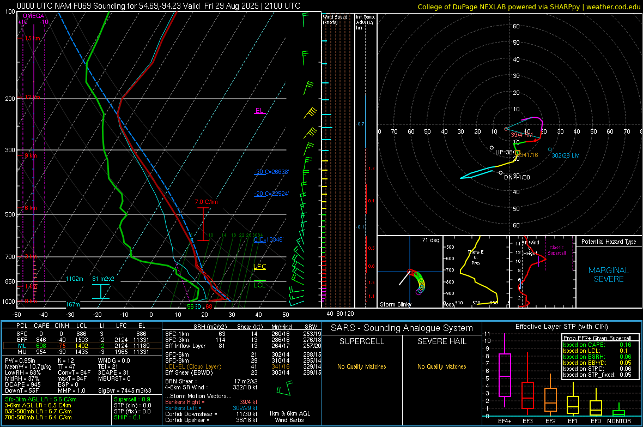Click the red 7.0 C/km lapse rate label

[207, 202]
